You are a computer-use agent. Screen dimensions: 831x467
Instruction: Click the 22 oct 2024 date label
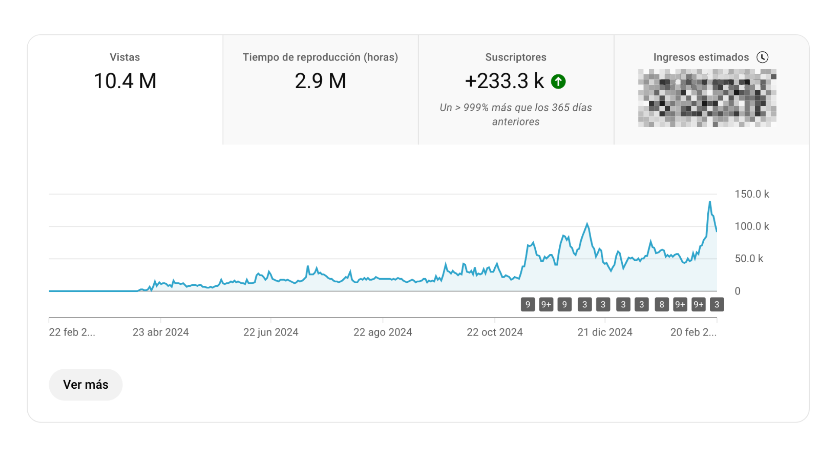(494, 332)
